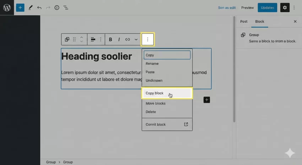Choose Rename from the block menu
This screenshot has width=302, height=165.
pos(167,63)
